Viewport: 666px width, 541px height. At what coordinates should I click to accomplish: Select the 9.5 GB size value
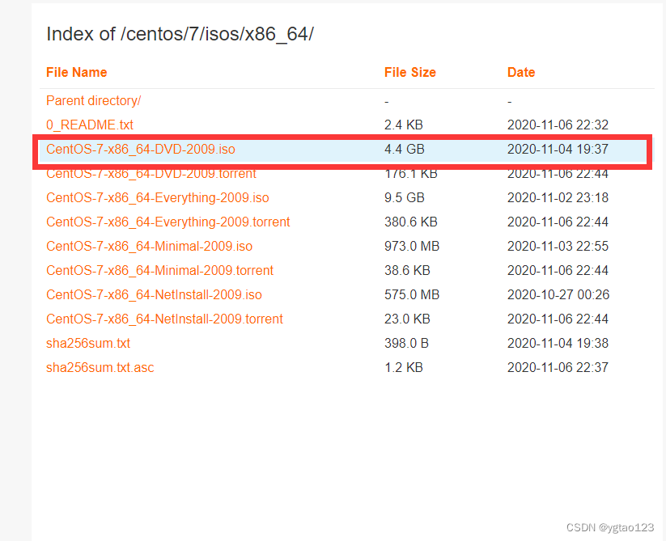coord(405,198)
